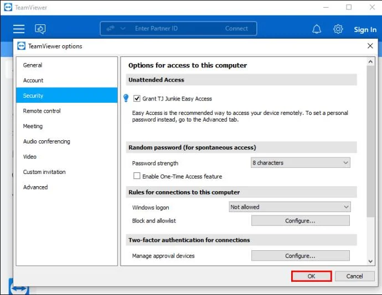The image size is (382, 295).
Task: Click the TeamViewer options dialog logo icon
Action: [21, 46]
